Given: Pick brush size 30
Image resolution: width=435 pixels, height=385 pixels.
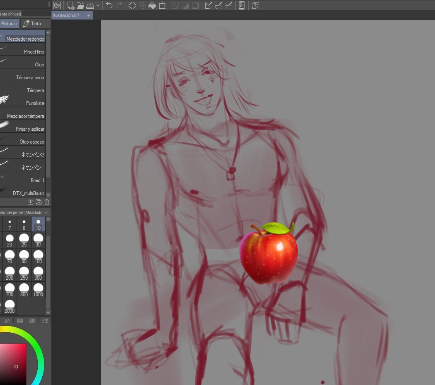Looking at the screenshot, I should click(x=38, y=241).
